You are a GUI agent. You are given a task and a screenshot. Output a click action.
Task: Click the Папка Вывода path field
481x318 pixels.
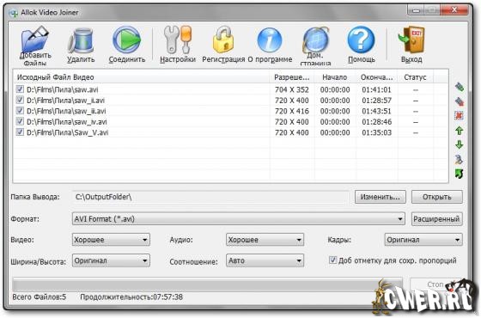pyautogui.click(x=210, y=197)
